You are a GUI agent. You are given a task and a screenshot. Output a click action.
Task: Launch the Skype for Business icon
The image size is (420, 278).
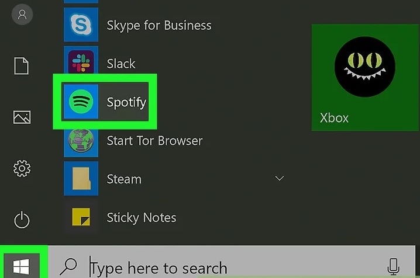click(x=81, y=25)
